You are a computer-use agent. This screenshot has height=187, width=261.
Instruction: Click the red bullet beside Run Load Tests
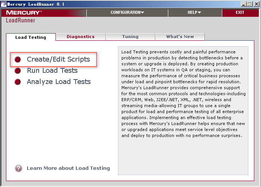(17, 71)
